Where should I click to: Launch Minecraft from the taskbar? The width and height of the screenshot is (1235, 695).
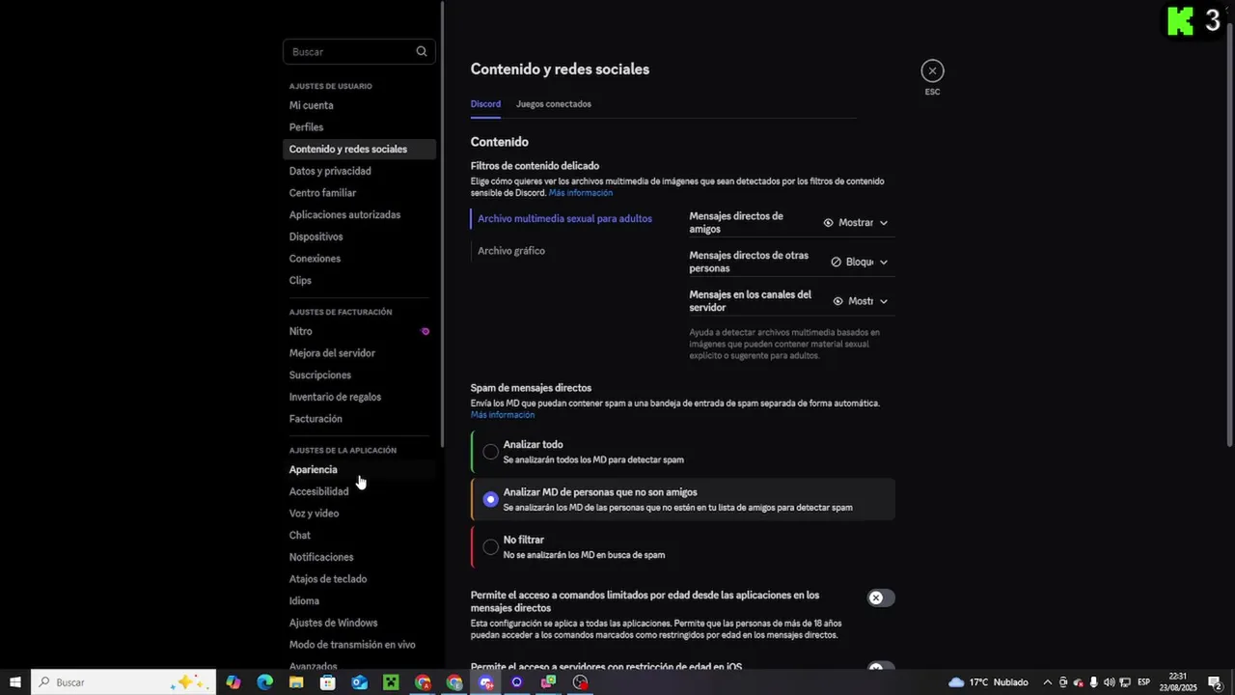[x=391, y=682]
